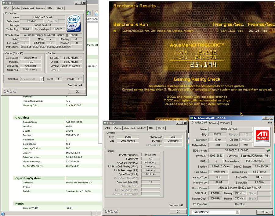Click the GPU-Z BIOS Version field VER008.015.158.000
This screenshot has width=275, height=216.
click(x=237, y=150)
